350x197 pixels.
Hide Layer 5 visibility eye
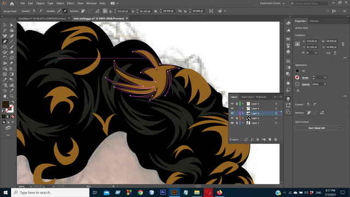(232, 113)
